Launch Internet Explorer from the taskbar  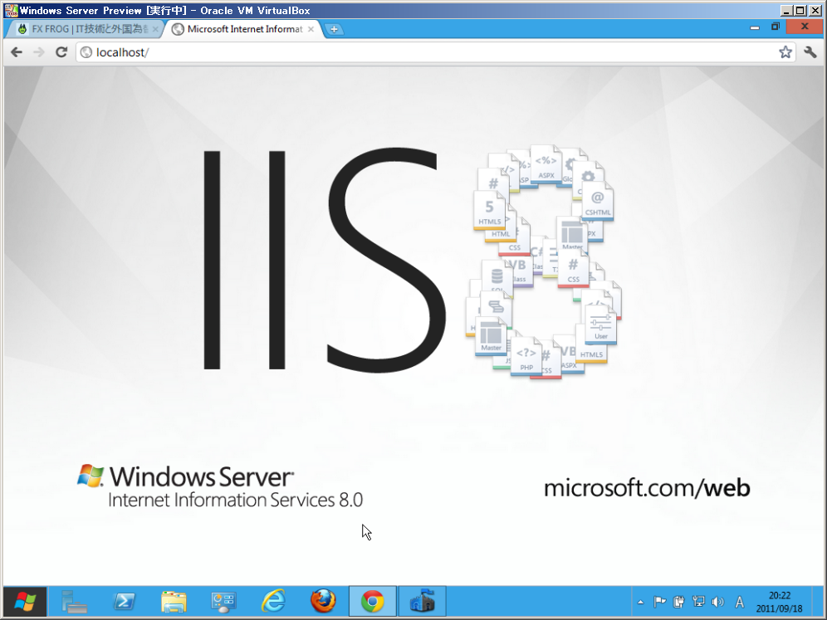pyautogui.click(x=273, y=601)
